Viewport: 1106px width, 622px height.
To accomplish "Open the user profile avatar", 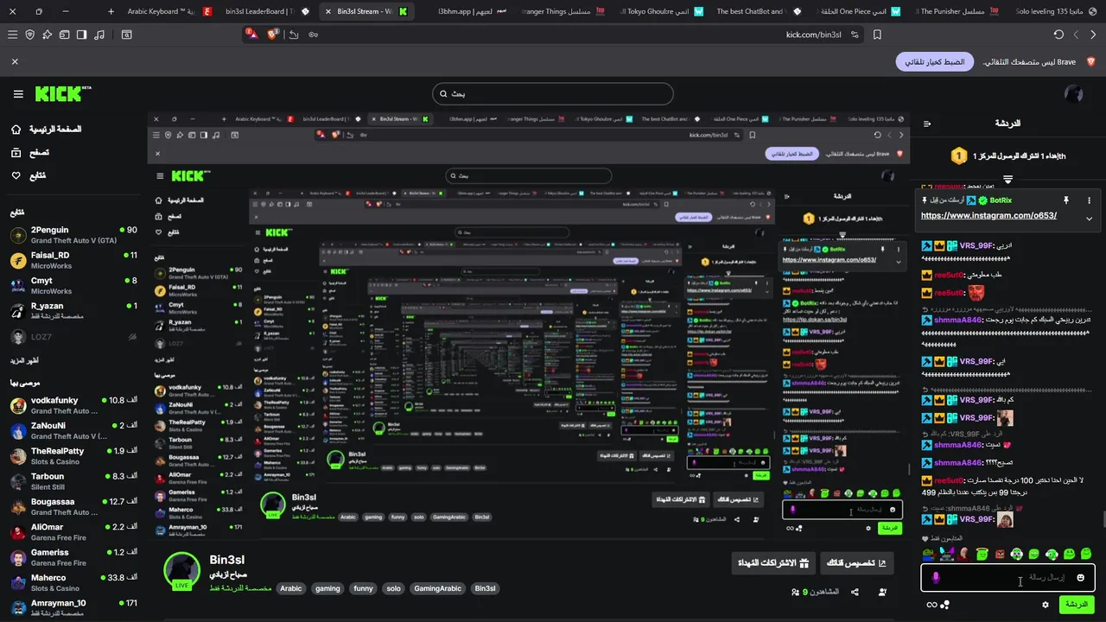I will tap(1074, 94).
